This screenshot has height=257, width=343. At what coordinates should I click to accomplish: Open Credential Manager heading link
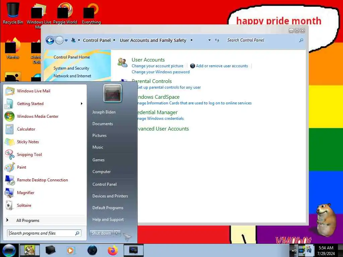tap(157, 112)
